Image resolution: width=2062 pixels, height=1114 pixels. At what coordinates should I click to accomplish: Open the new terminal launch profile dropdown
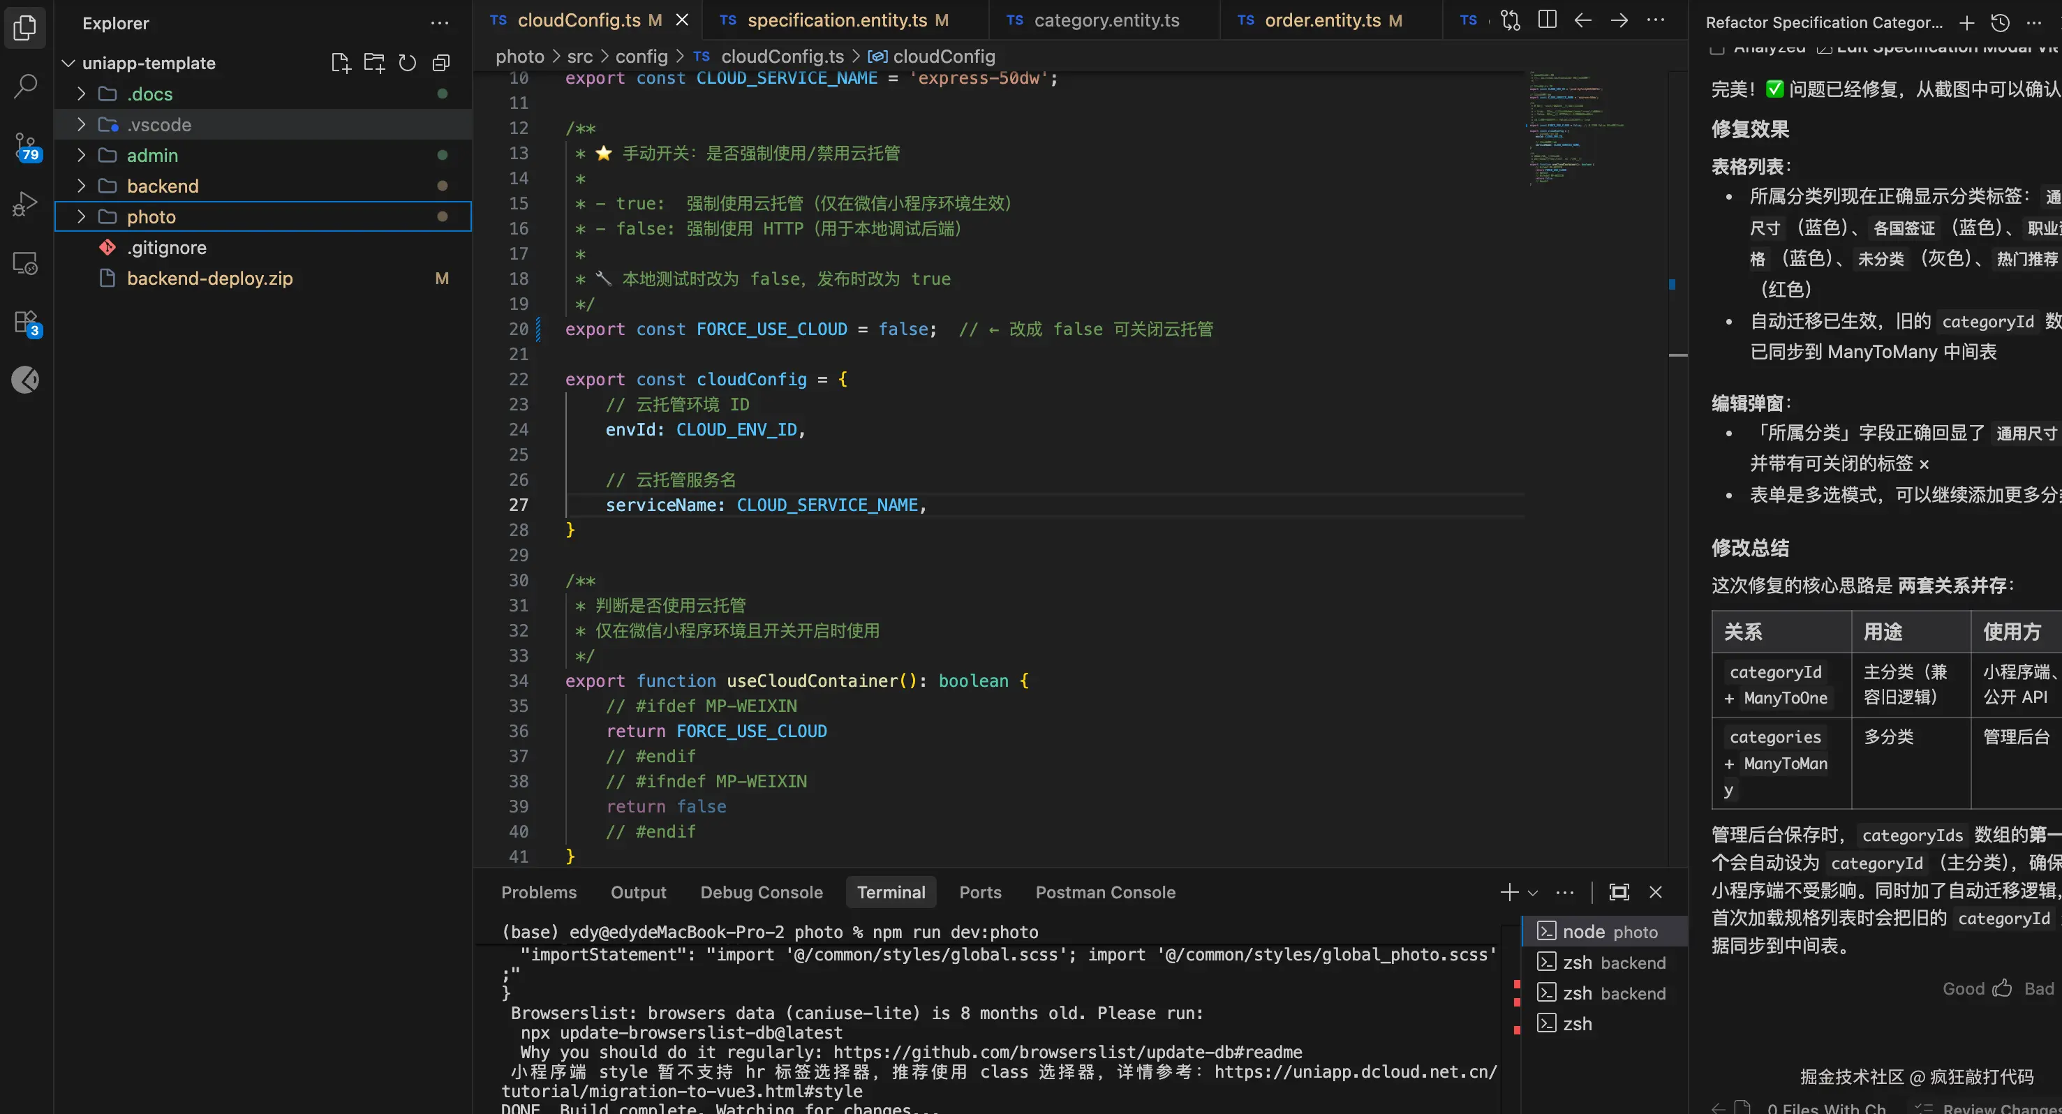pyautogui.click(x=1533, y=892)
